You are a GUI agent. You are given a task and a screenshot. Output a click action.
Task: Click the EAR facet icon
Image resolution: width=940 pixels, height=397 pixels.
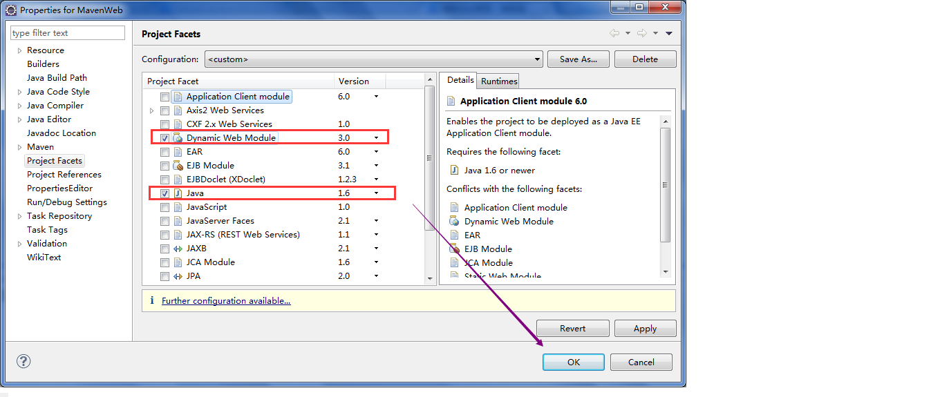pos(178,152)
